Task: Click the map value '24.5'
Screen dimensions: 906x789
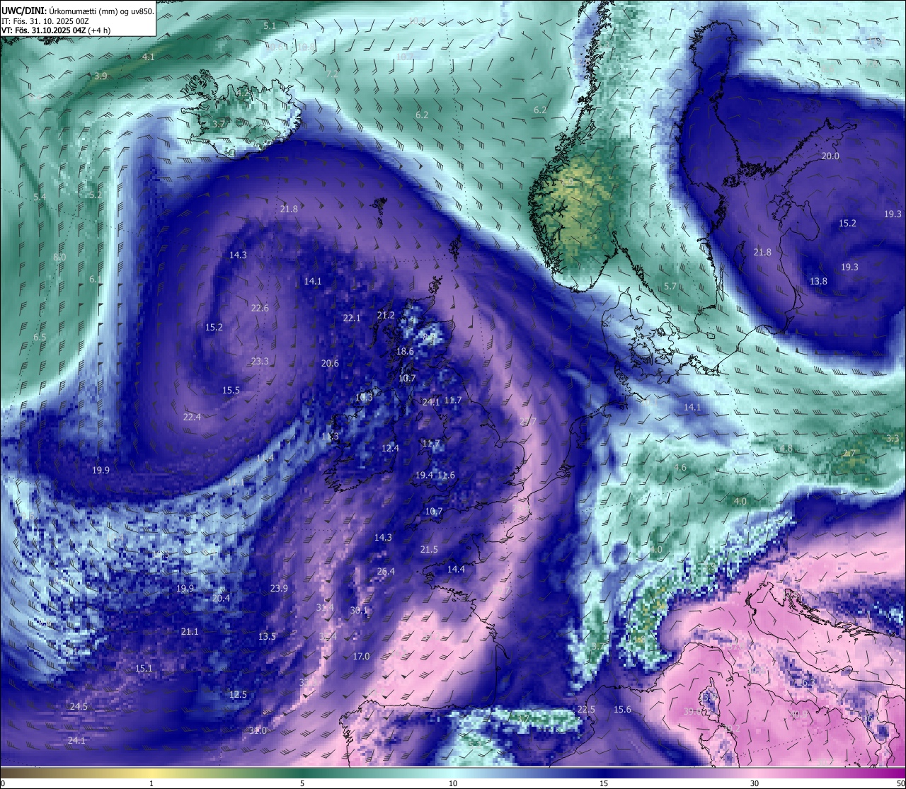Action: pyautogui.click(x=79, y=706)
